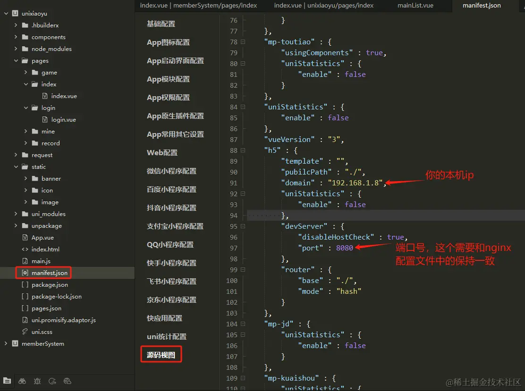525x391 pixels.
Task: Click the main.js file icon
Action: pyautogui.click(x=25, y=261)
